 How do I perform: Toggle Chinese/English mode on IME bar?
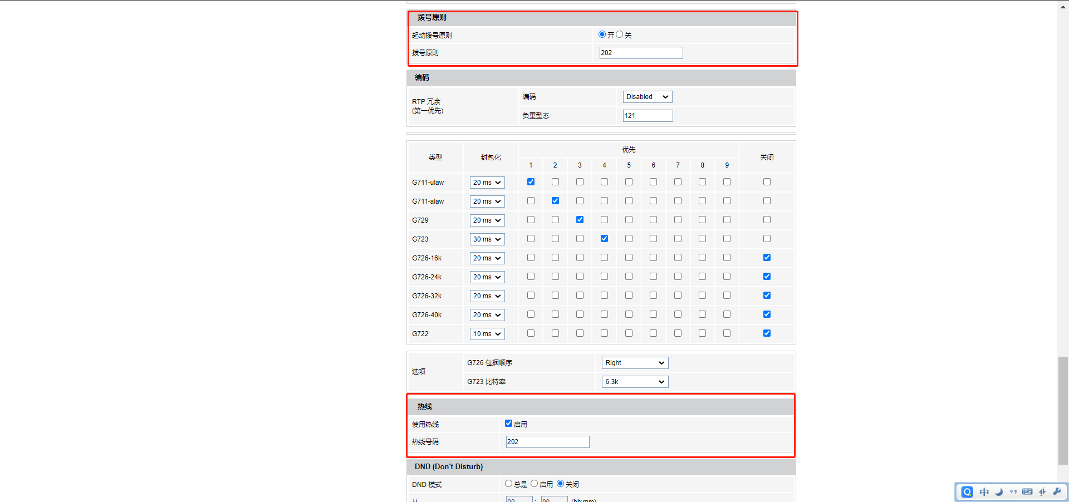[984, 492]
